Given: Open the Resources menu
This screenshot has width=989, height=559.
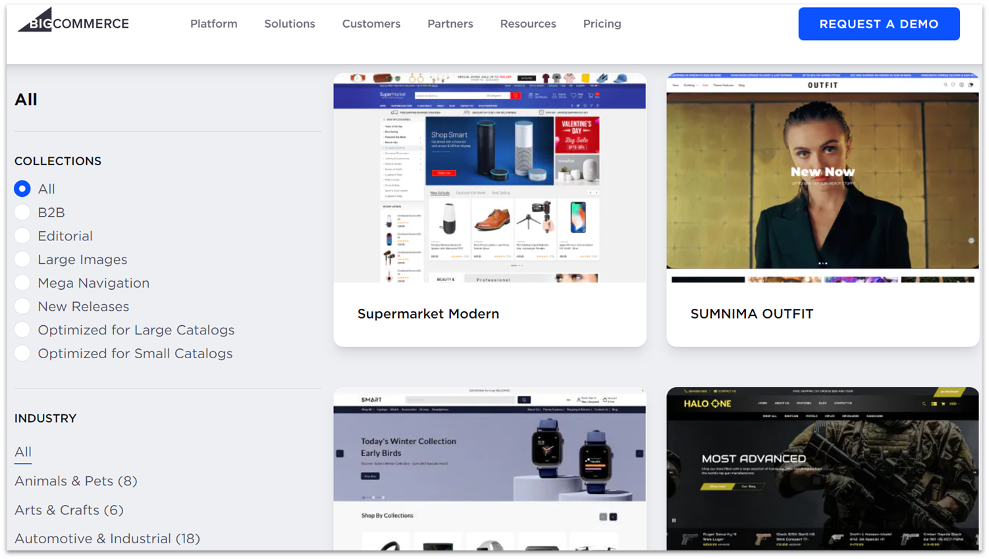Looking at the screenshot, I should 528,24.
